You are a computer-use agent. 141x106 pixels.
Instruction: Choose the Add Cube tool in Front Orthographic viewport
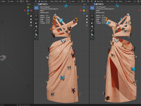pos(92,38)
